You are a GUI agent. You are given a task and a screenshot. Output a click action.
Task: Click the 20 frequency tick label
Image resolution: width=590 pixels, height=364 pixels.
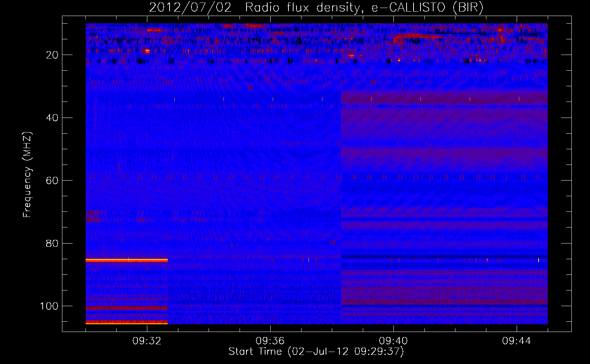(52, 55)
